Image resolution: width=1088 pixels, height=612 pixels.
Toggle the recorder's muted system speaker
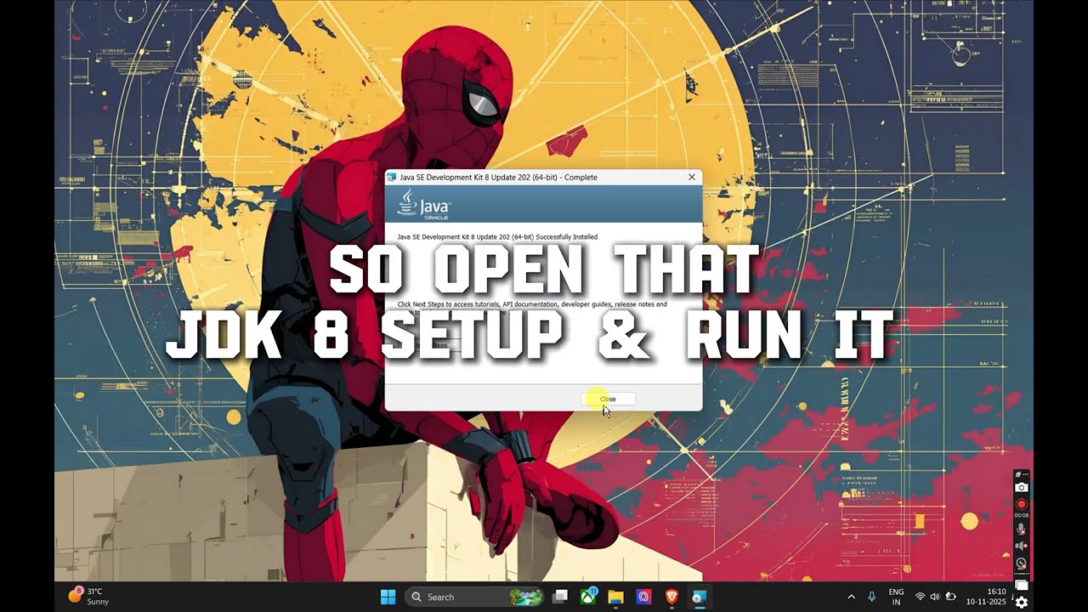coord(1022,547)
